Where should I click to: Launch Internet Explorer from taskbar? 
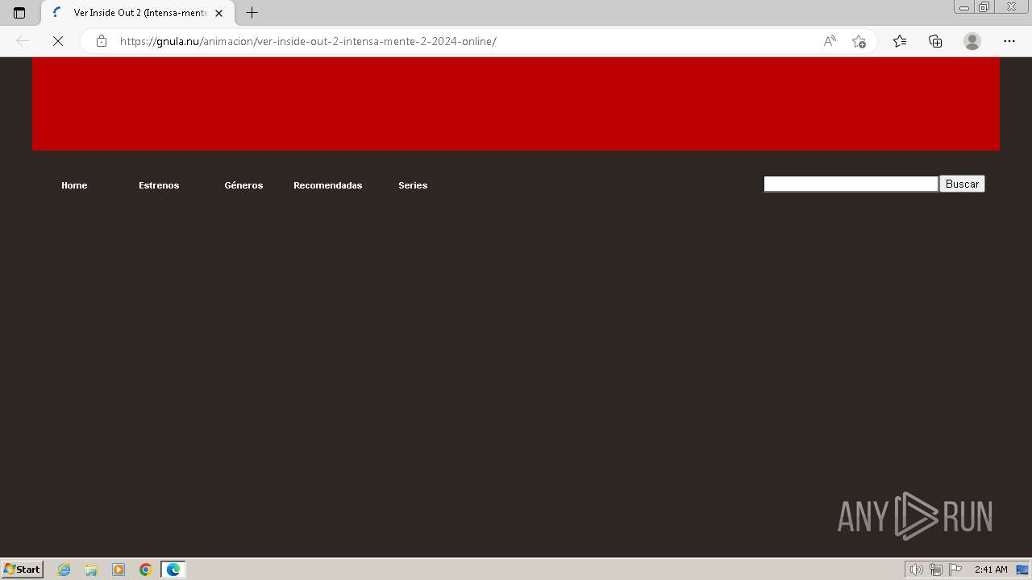click(x=64, y=570)
